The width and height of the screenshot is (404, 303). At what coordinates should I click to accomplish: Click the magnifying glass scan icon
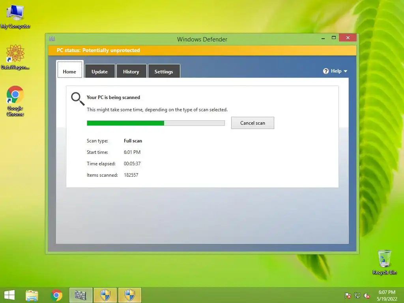coord(78,99)
